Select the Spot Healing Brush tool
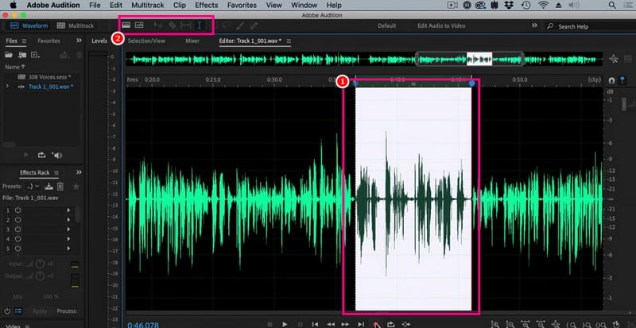 (x=254, y=25)
